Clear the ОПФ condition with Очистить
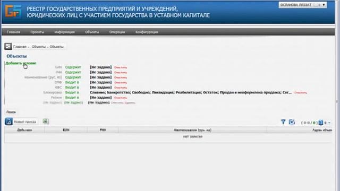This screenshot has height=191, width=340. 121,83
